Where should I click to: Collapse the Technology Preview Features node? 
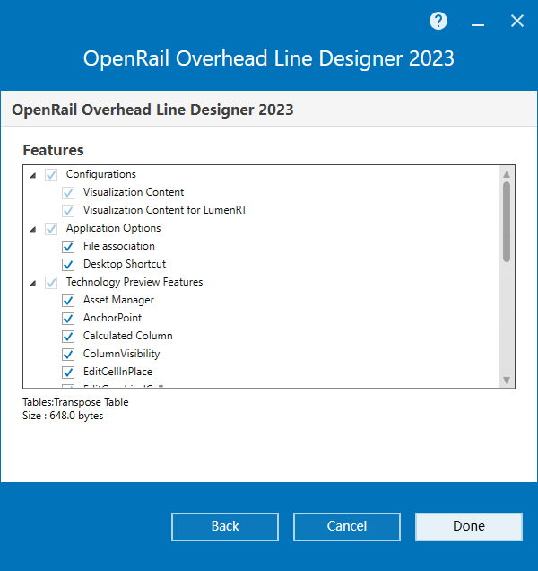coord(33,284)
